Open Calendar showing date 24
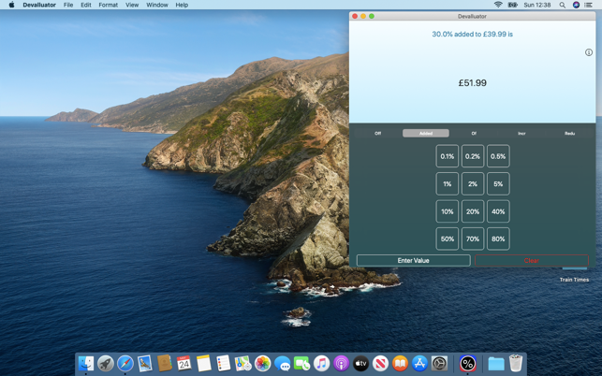Viewport: 602px width, 376px height. [x=184, y=363]
